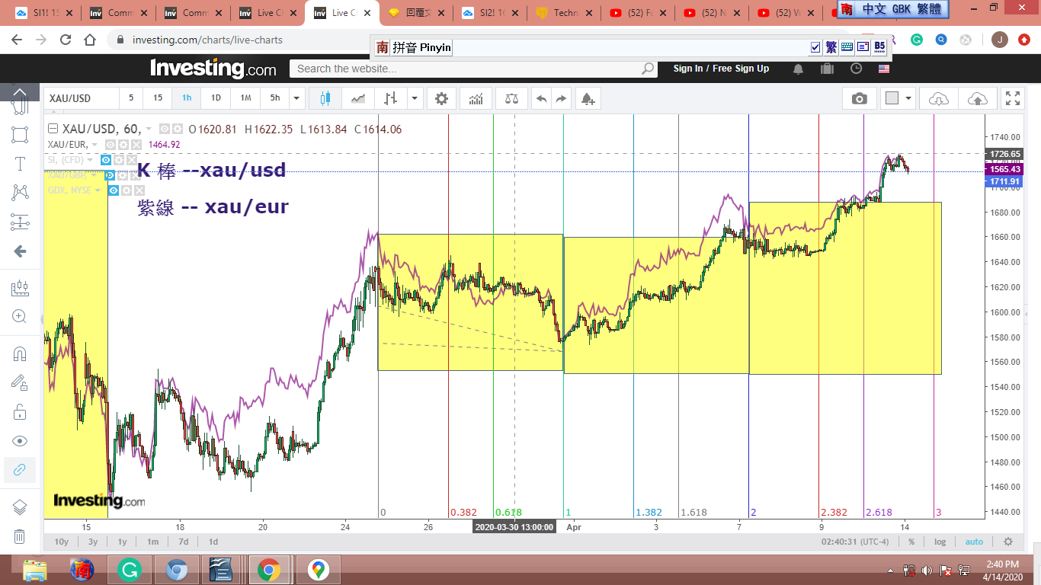Screen dimensions: 1041x585
Task: Click the magnet mode tool in sidebar
Action: point(20,353)
